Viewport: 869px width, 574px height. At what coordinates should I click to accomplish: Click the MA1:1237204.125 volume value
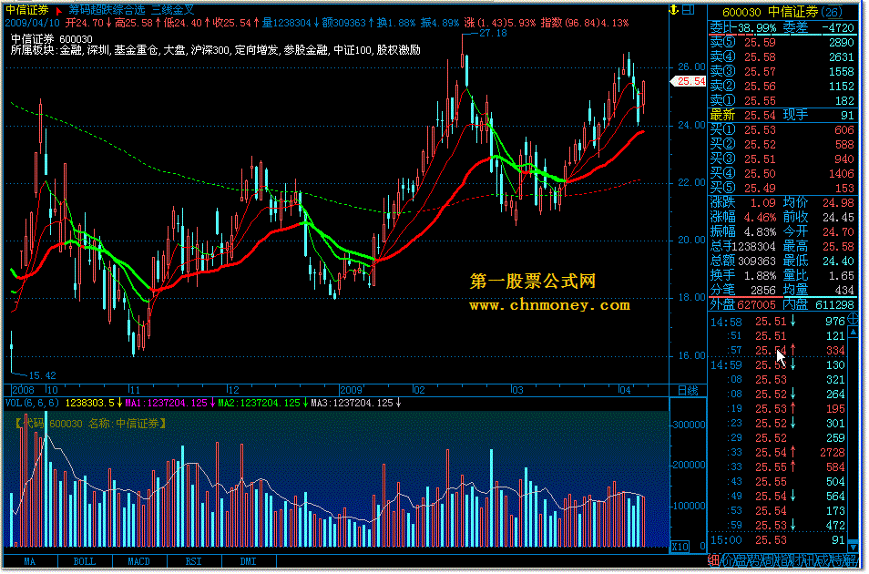[167, 404]
